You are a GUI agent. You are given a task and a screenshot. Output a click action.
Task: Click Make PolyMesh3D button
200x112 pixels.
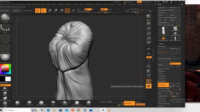point(172,18)
